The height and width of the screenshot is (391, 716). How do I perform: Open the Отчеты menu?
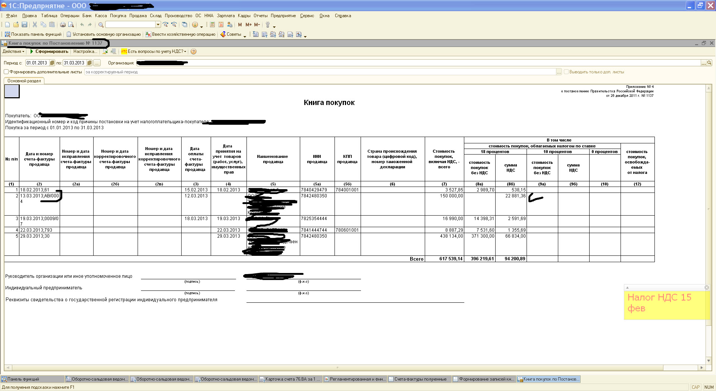pyautogui.click(x=260, y=16)
